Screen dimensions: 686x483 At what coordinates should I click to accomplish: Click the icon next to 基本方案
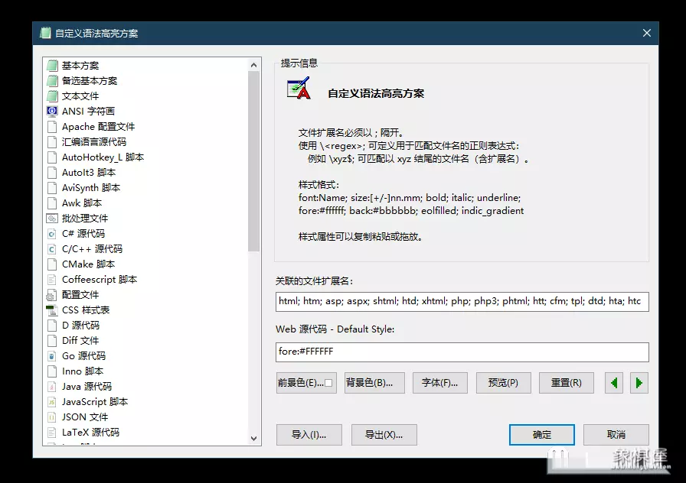pos(52,66)
